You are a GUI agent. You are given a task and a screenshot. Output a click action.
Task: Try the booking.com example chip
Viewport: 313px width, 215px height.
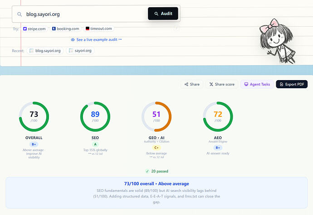point(65,29)
